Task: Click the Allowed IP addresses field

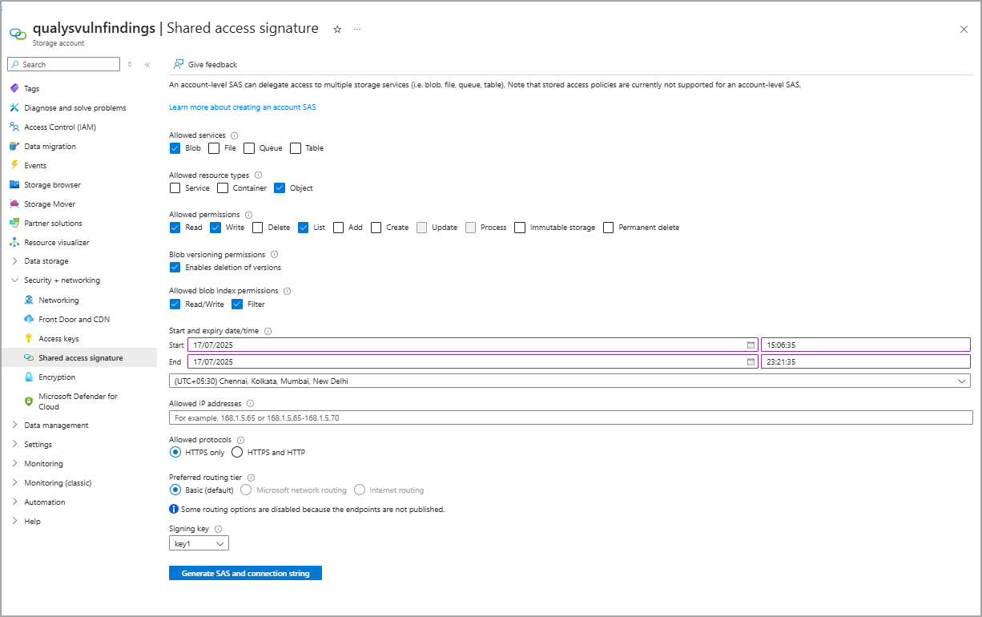Action: click(570, 417)
